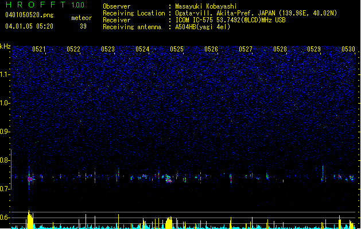
Task: Click the 0527 time marker
Action: [246, 49]
